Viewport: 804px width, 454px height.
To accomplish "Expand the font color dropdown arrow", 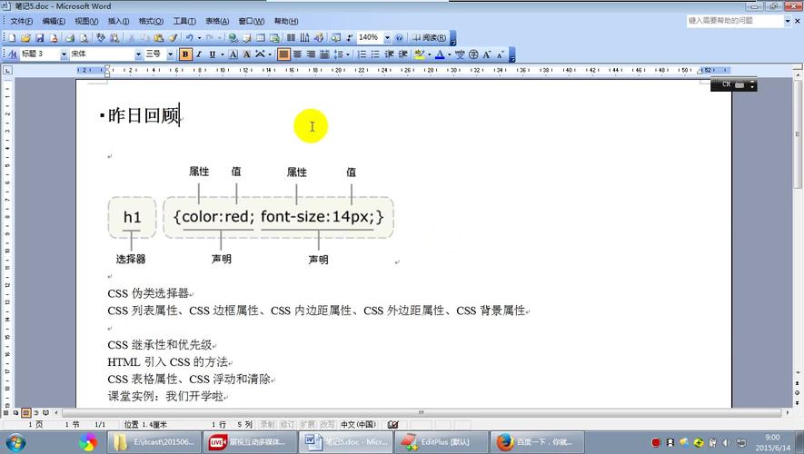I will tap(449, 54).
